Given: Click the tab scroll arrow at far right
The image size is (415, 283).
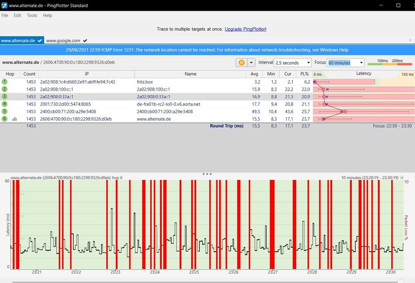Looking at the screenshot, I should pyautogui.click(x=410, y=40).
